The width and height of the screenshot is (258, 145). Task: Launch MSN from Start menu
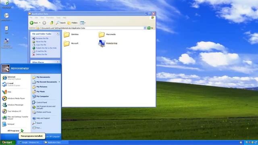click(6, 92)
